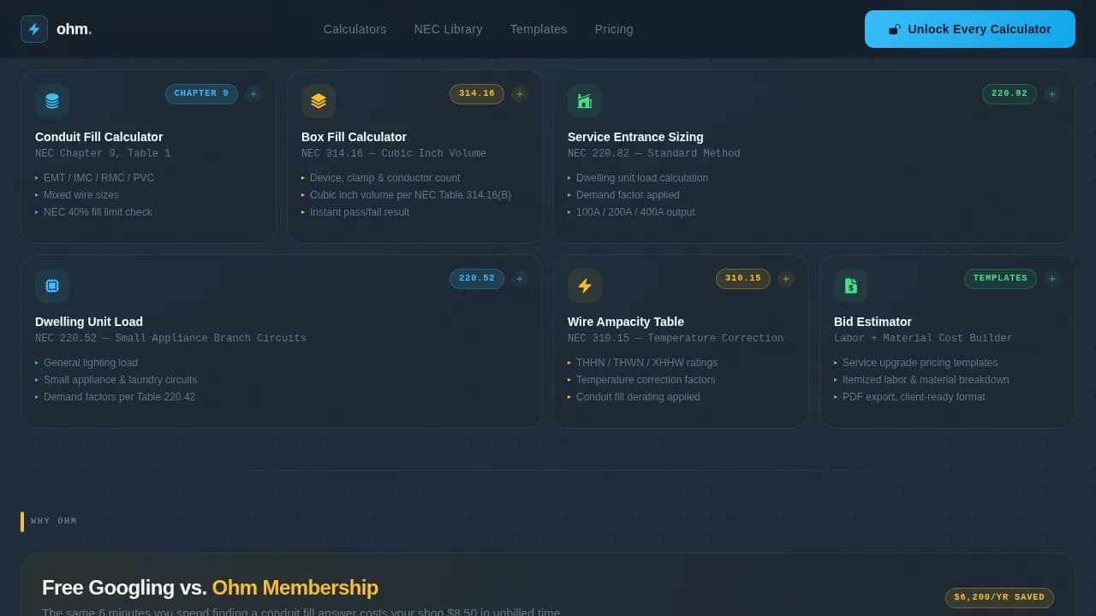This screenshot has width=1096, height=616.
Task: Click 'NEC 310.15 — Temperature Correction' subtitle
Action: 676,339
